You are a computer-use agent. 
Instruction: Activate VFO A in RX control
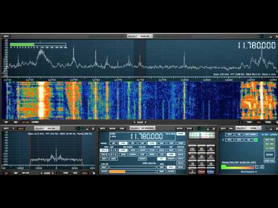pyautogui.click(x=104, y=150)
